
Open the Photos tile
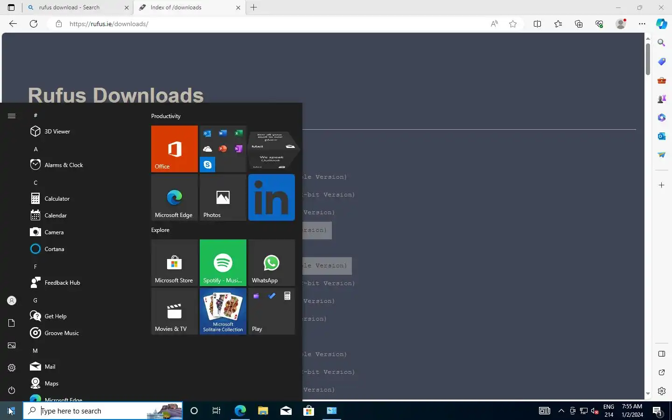point(223,197)
